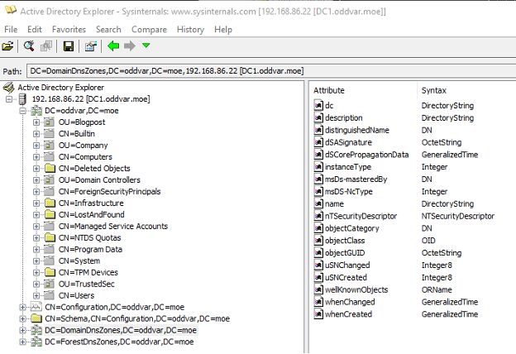The width and height of the screenshot is (516, 354).
Task: Open the Favorites menu
Action: 69,29
